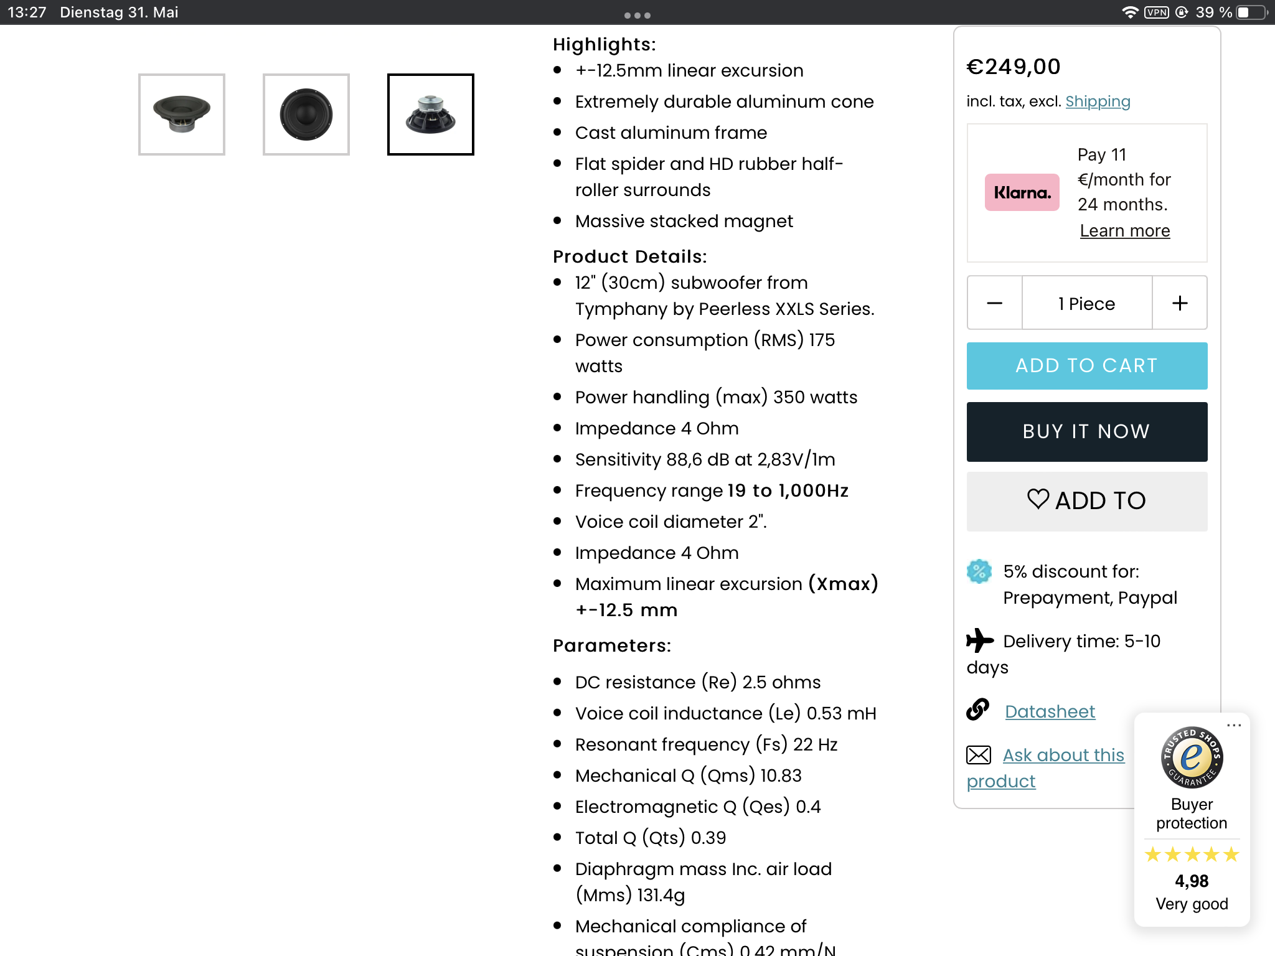Click the Trusted Shops guarantee seal
The image size is (1275, 956).
click(1192, 757)
